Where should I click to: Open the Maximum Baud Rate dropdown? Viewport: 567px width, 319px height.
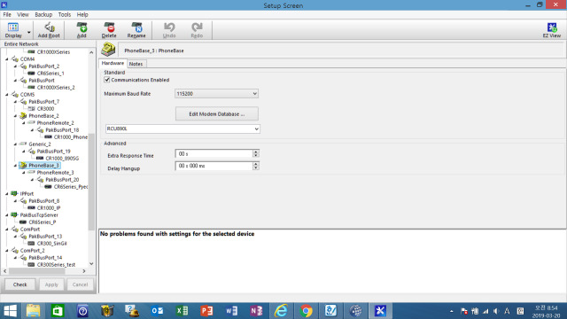pos(216,94)
